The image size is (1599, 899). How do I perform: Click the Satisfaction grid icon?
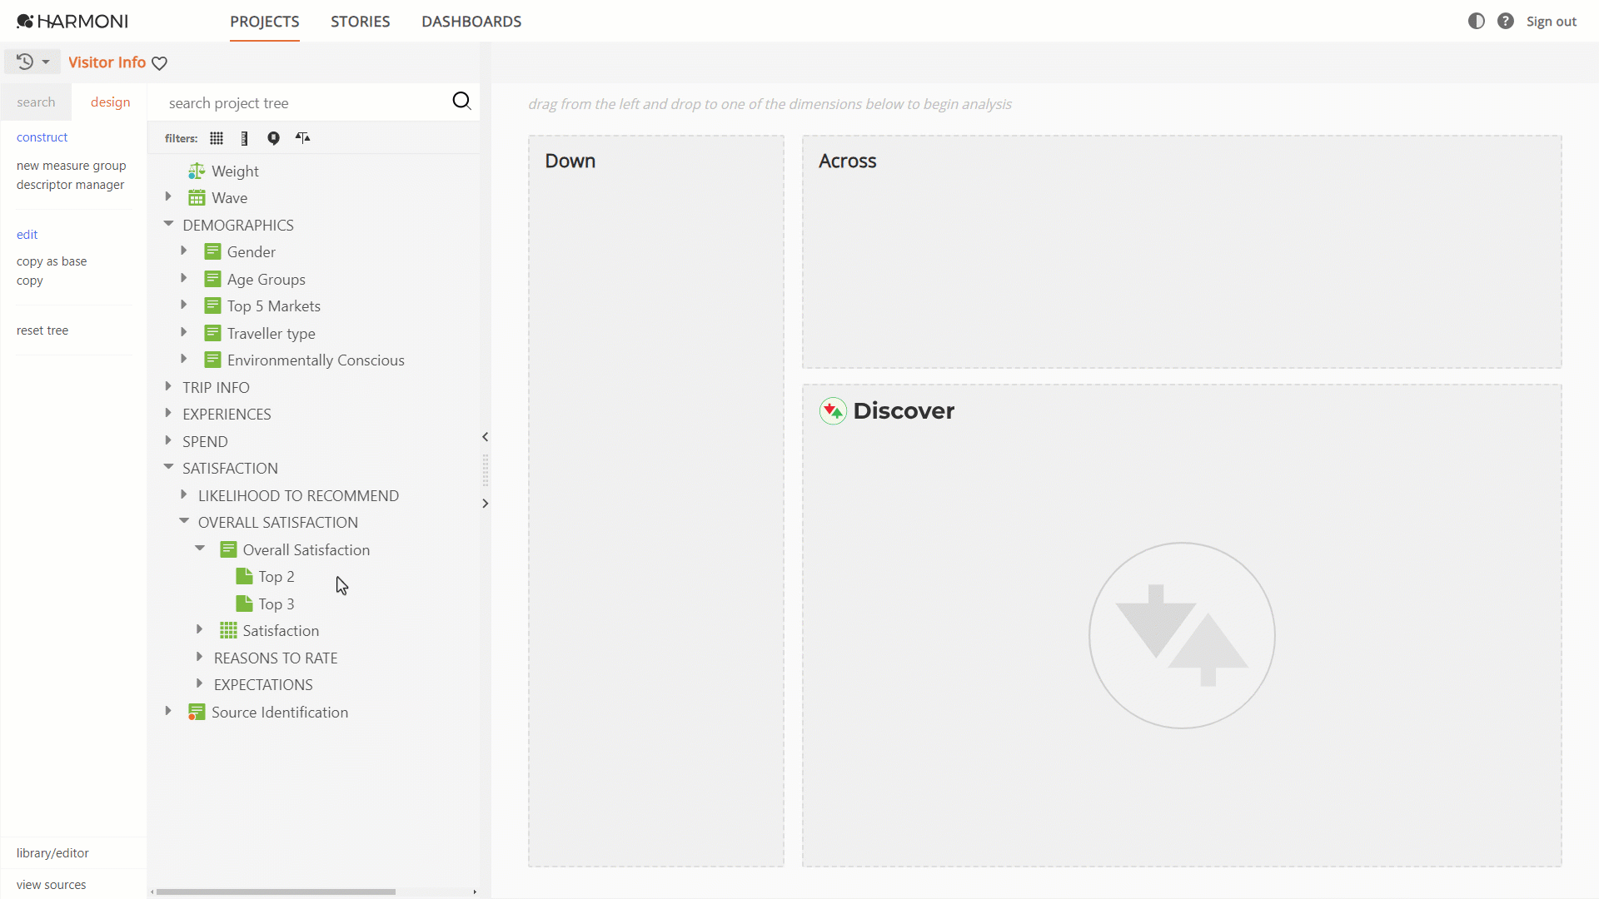[x=228, y=631]
